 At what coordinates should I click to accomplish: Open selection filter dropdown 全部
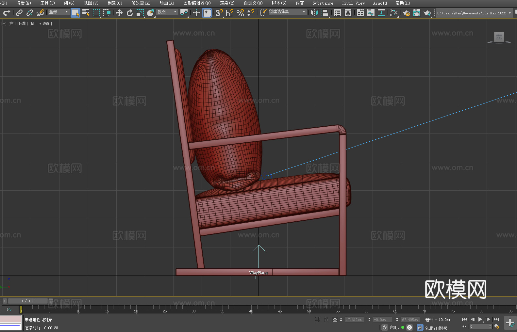coord(58,12)
